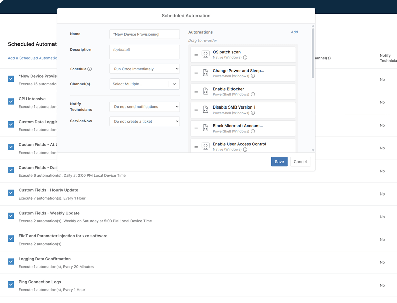
Task: Save the Scheduled Automation
Action: click(x=279, y=161)
